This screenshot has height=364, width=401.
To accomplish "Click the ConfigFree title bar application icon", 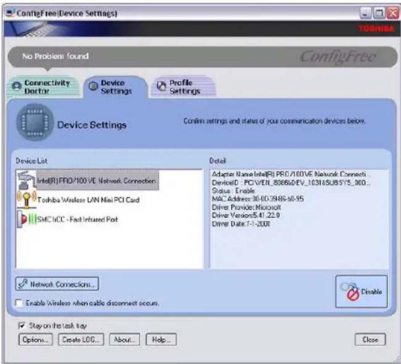I will pos(10,12).
